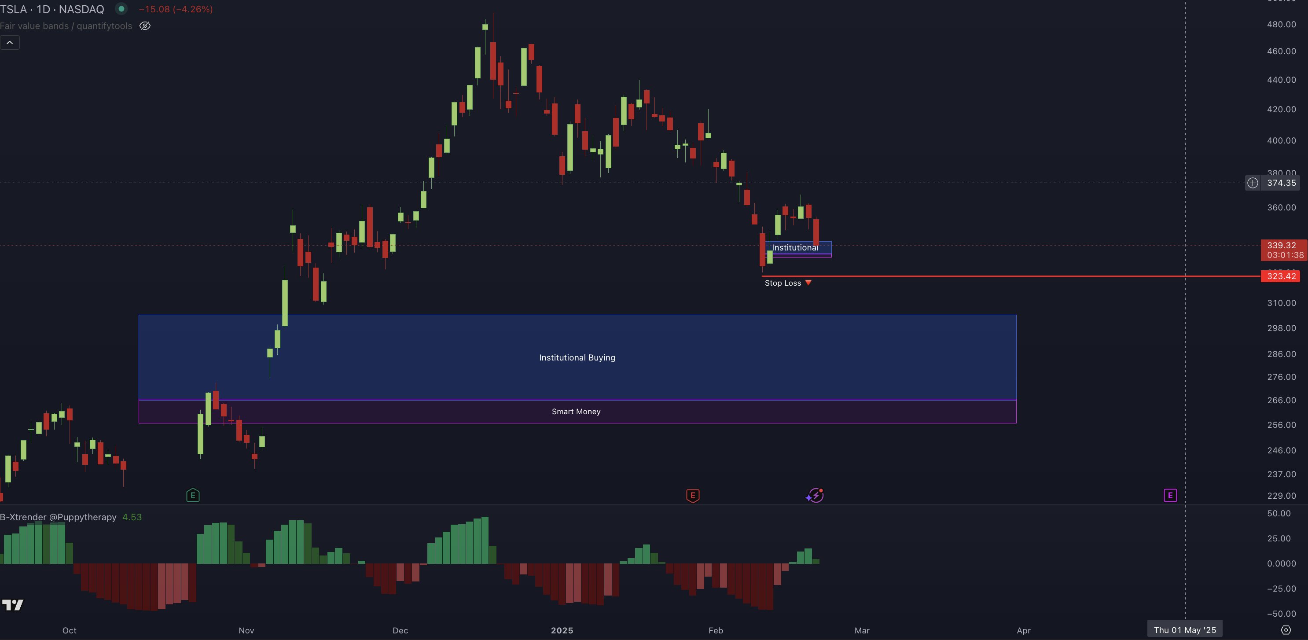This screenshot has width=1308, height=640.
Task: Click the green earnings marker in October
Action: pos(193,495)
